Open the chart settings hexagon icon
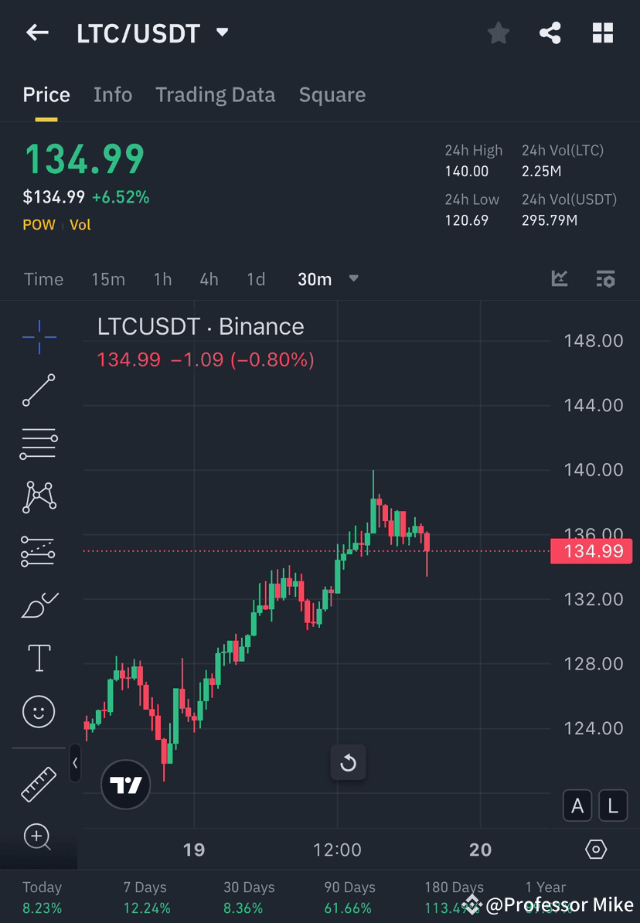 (595, 849)
